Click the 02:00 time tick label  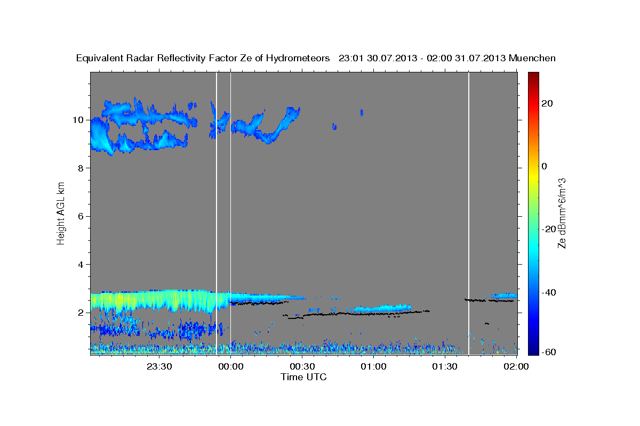516,366
